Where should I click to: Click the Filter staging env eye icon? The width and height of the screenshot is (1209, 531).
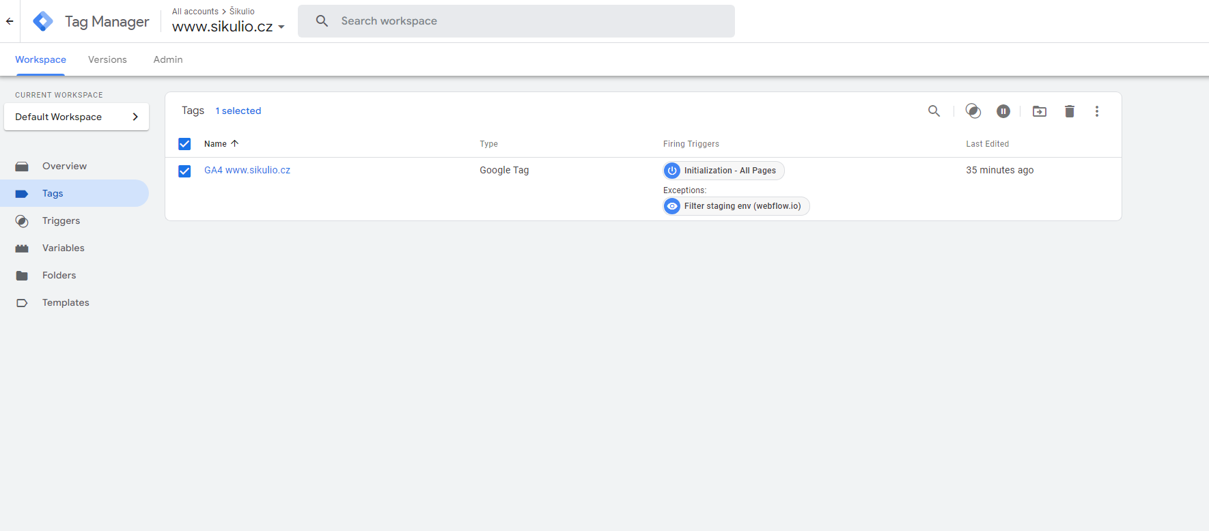tap(673, 206)
